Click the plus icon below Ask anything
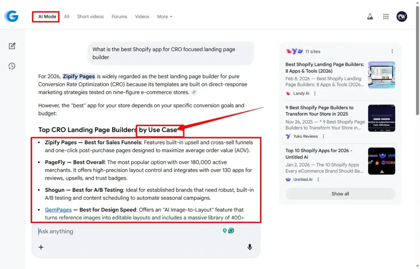Image resolution: width=420 pixels, height=269 pixels. (41, 247)
